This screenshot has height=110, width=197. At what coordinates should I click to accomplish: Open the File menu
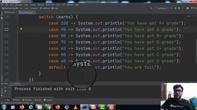pos(2,5)
